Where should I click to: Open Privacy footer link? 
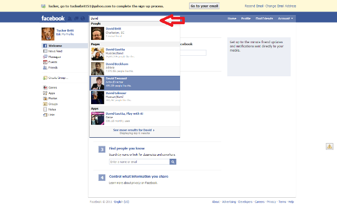click(x=272, y=202)
